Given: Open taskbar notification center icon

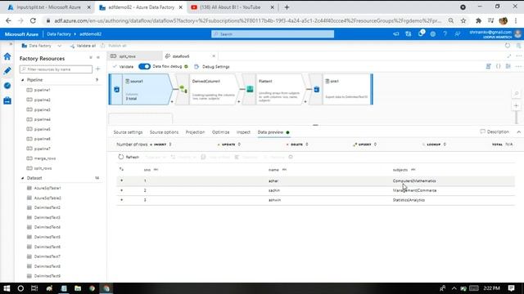Looking at the screenshot, I should (511, 288).
